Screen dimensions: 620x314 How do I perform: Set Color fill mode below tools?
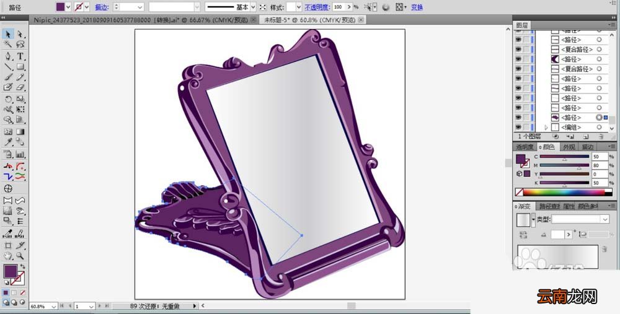tap(6, 293)
